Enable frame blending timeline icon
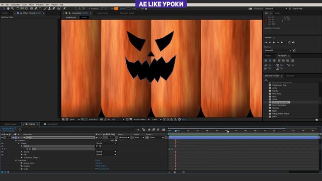 [153, 130]
